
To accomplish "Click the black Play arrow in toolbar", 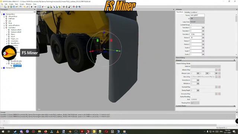I will (x=32, y=7).
